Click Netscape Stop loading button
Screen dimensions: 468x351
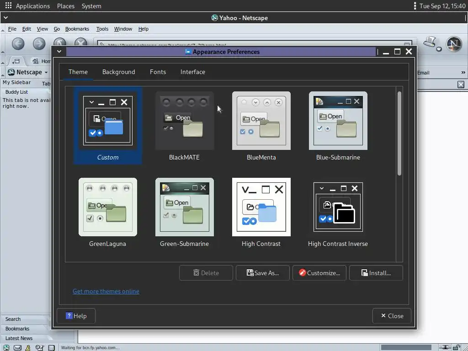(x=80, y=42)
